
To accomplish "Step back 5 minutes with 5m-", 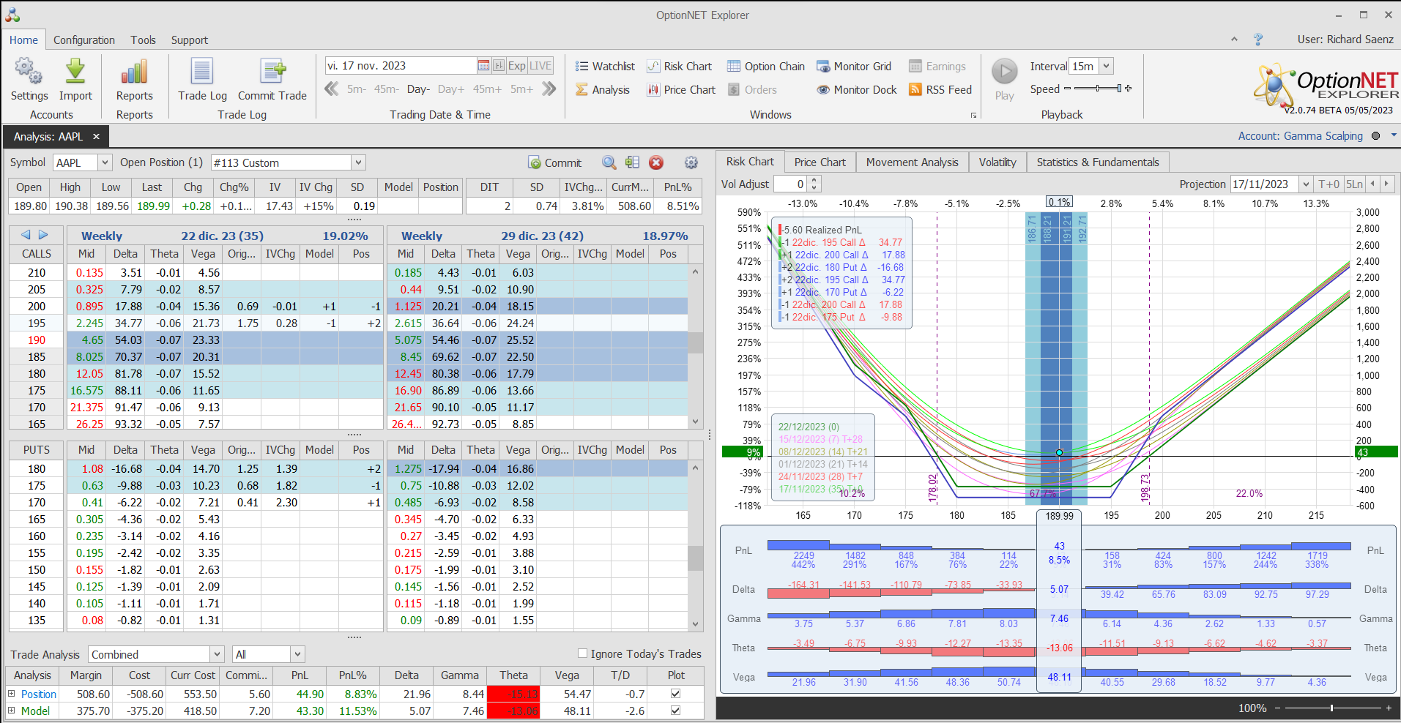I will pos(356,89).
